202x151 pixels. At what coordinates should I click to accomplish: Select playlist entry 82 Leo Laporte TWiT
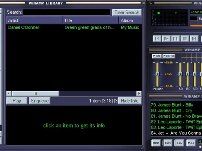176,122
